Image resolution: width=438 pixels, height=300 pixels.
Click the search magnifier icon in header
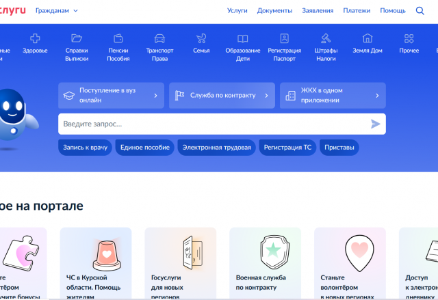point(420,11)
